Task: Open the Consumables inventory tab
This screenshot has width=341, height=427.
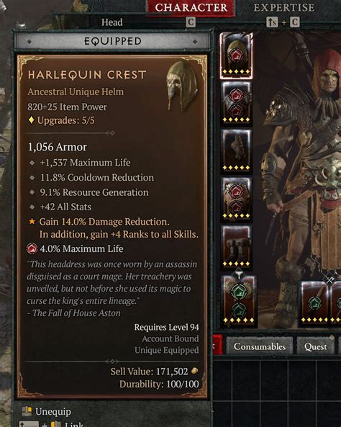Action: 260,346
